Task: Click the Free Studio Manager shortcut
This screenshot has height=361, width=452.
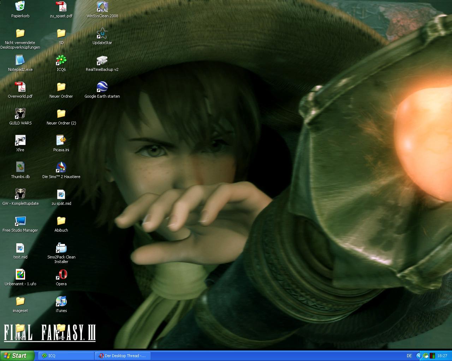Action: click(20, 221)
